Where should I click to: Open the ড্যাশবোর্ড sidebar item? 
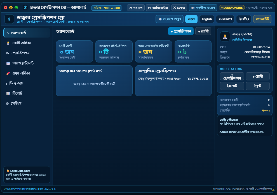click(27, 33)
